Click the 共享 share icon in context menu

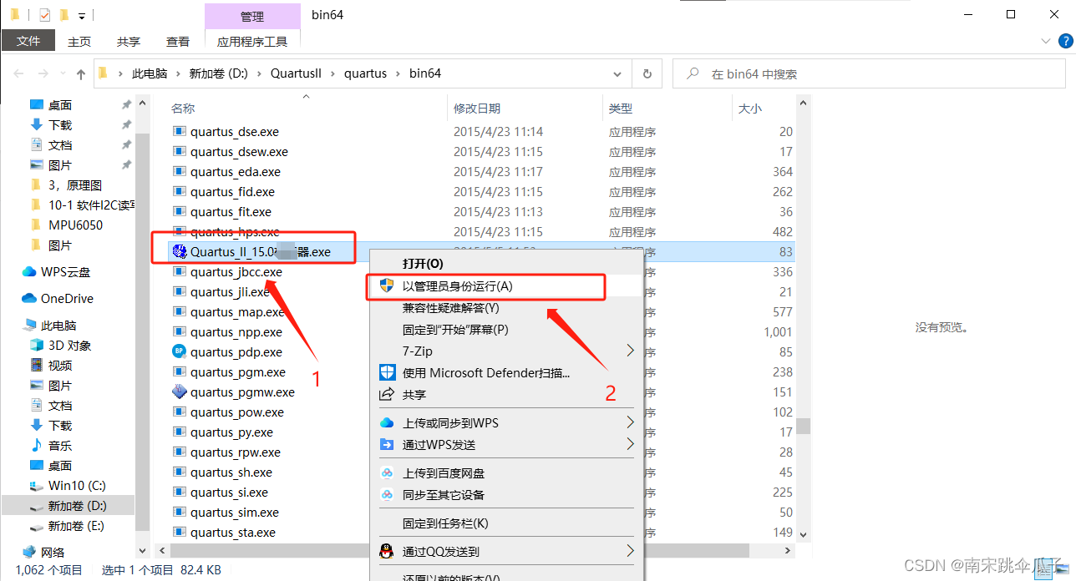click(x=387, y=394)
